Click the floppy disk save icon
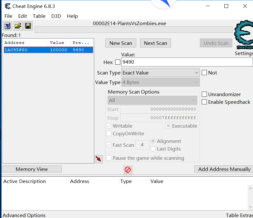Image resolution: width=253 pixels, height=218 pixels. (28, 26)
